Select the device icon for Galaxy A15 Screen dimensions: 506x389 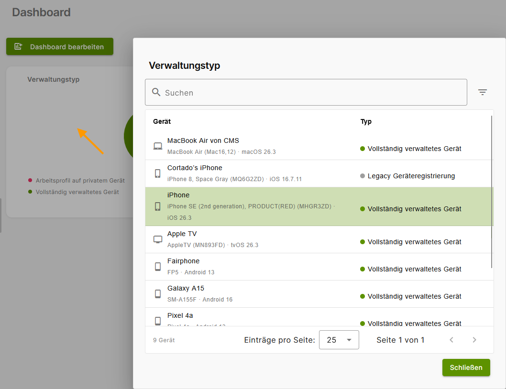(158, 293)
